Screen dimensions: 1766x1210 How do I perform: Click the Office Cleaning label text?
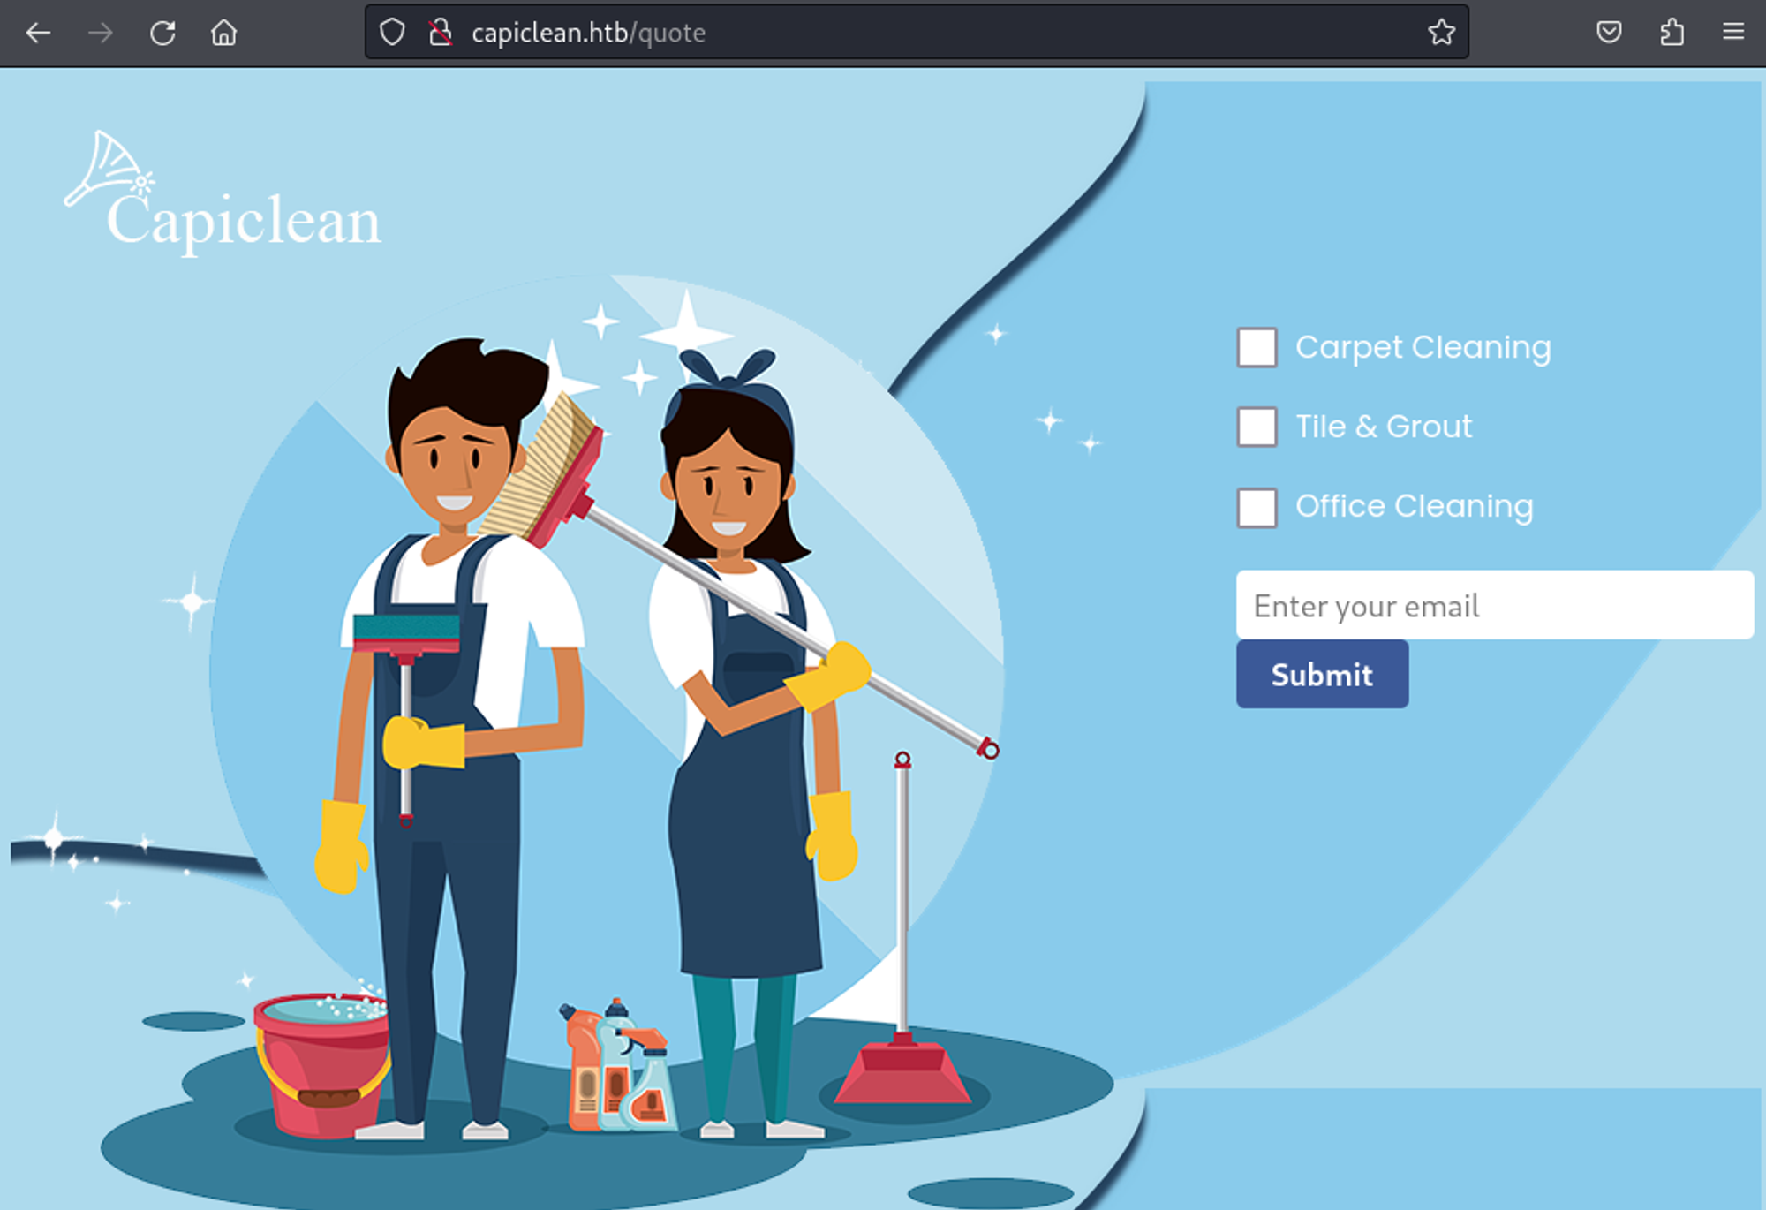[1414, 506]
